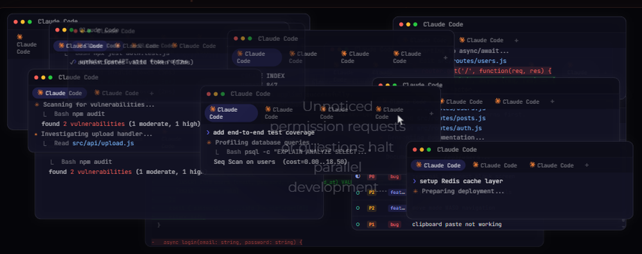Click the prompt chevron before "add end-to-end test coverage"
642x254 pixels.
pyautogui.click(x=209, y=132)
